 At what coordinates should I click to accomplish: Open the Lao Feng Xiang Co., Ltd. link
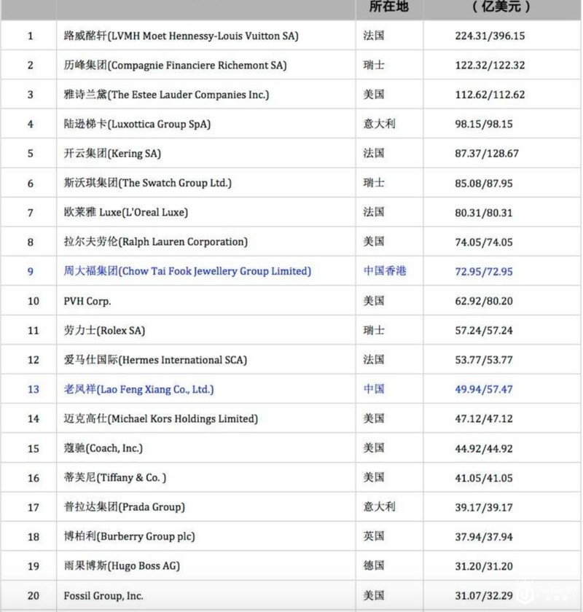point(138,389)
